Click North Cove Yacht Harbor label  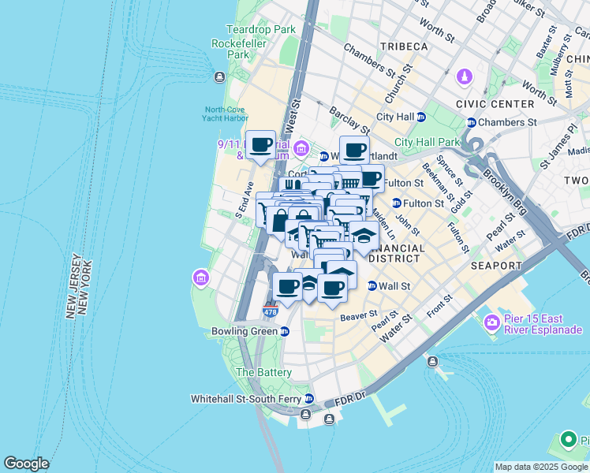tap(225, 114)
